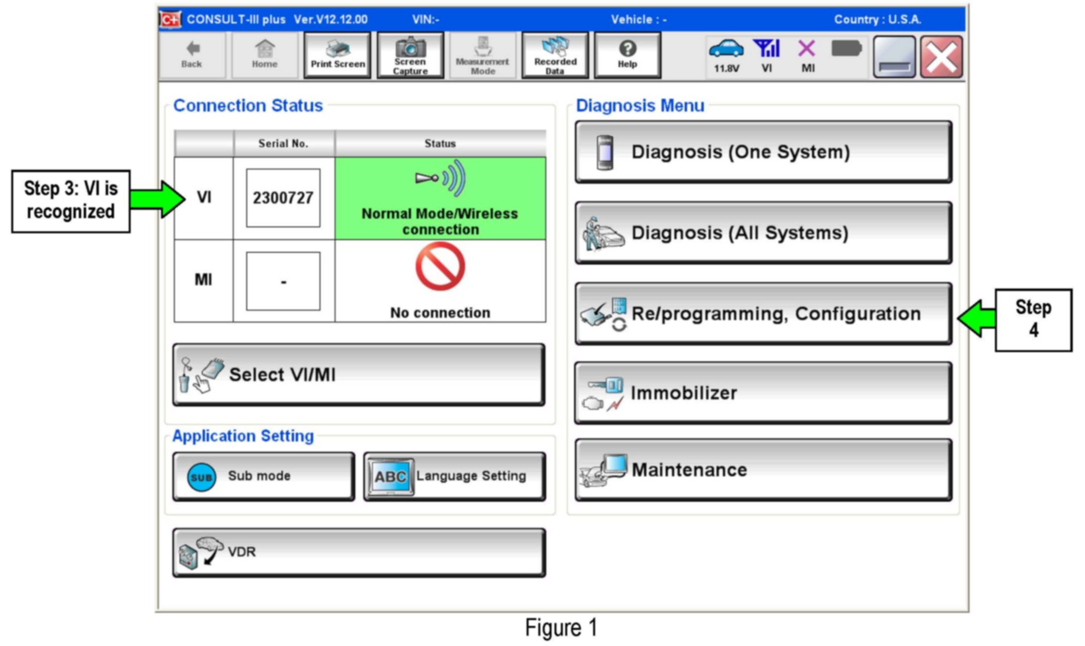Image resolution: width=1085 pixels, height=646 pixels.
Task: Open Language Setting
Action: [x=454, y=476]
